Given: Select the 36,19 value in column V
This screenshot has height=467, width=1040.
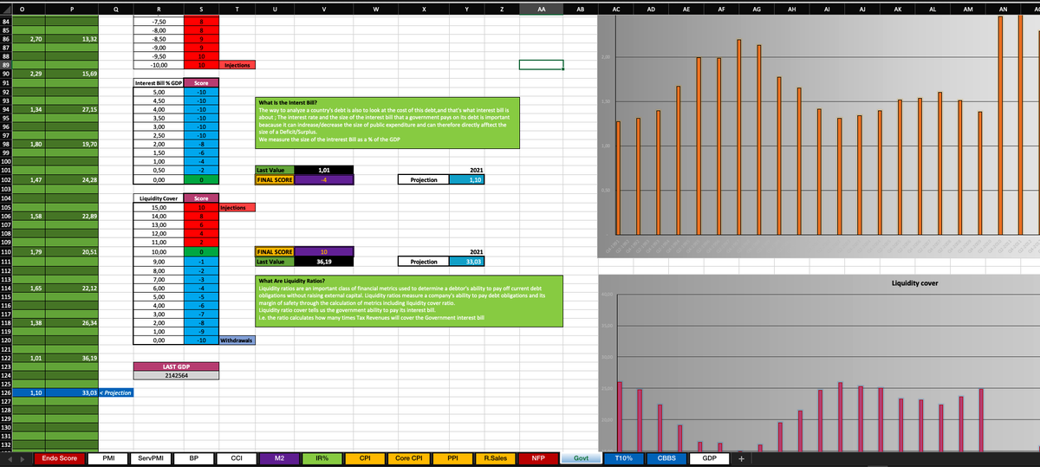Looking at the screenshot, I should tap(324, 261).
